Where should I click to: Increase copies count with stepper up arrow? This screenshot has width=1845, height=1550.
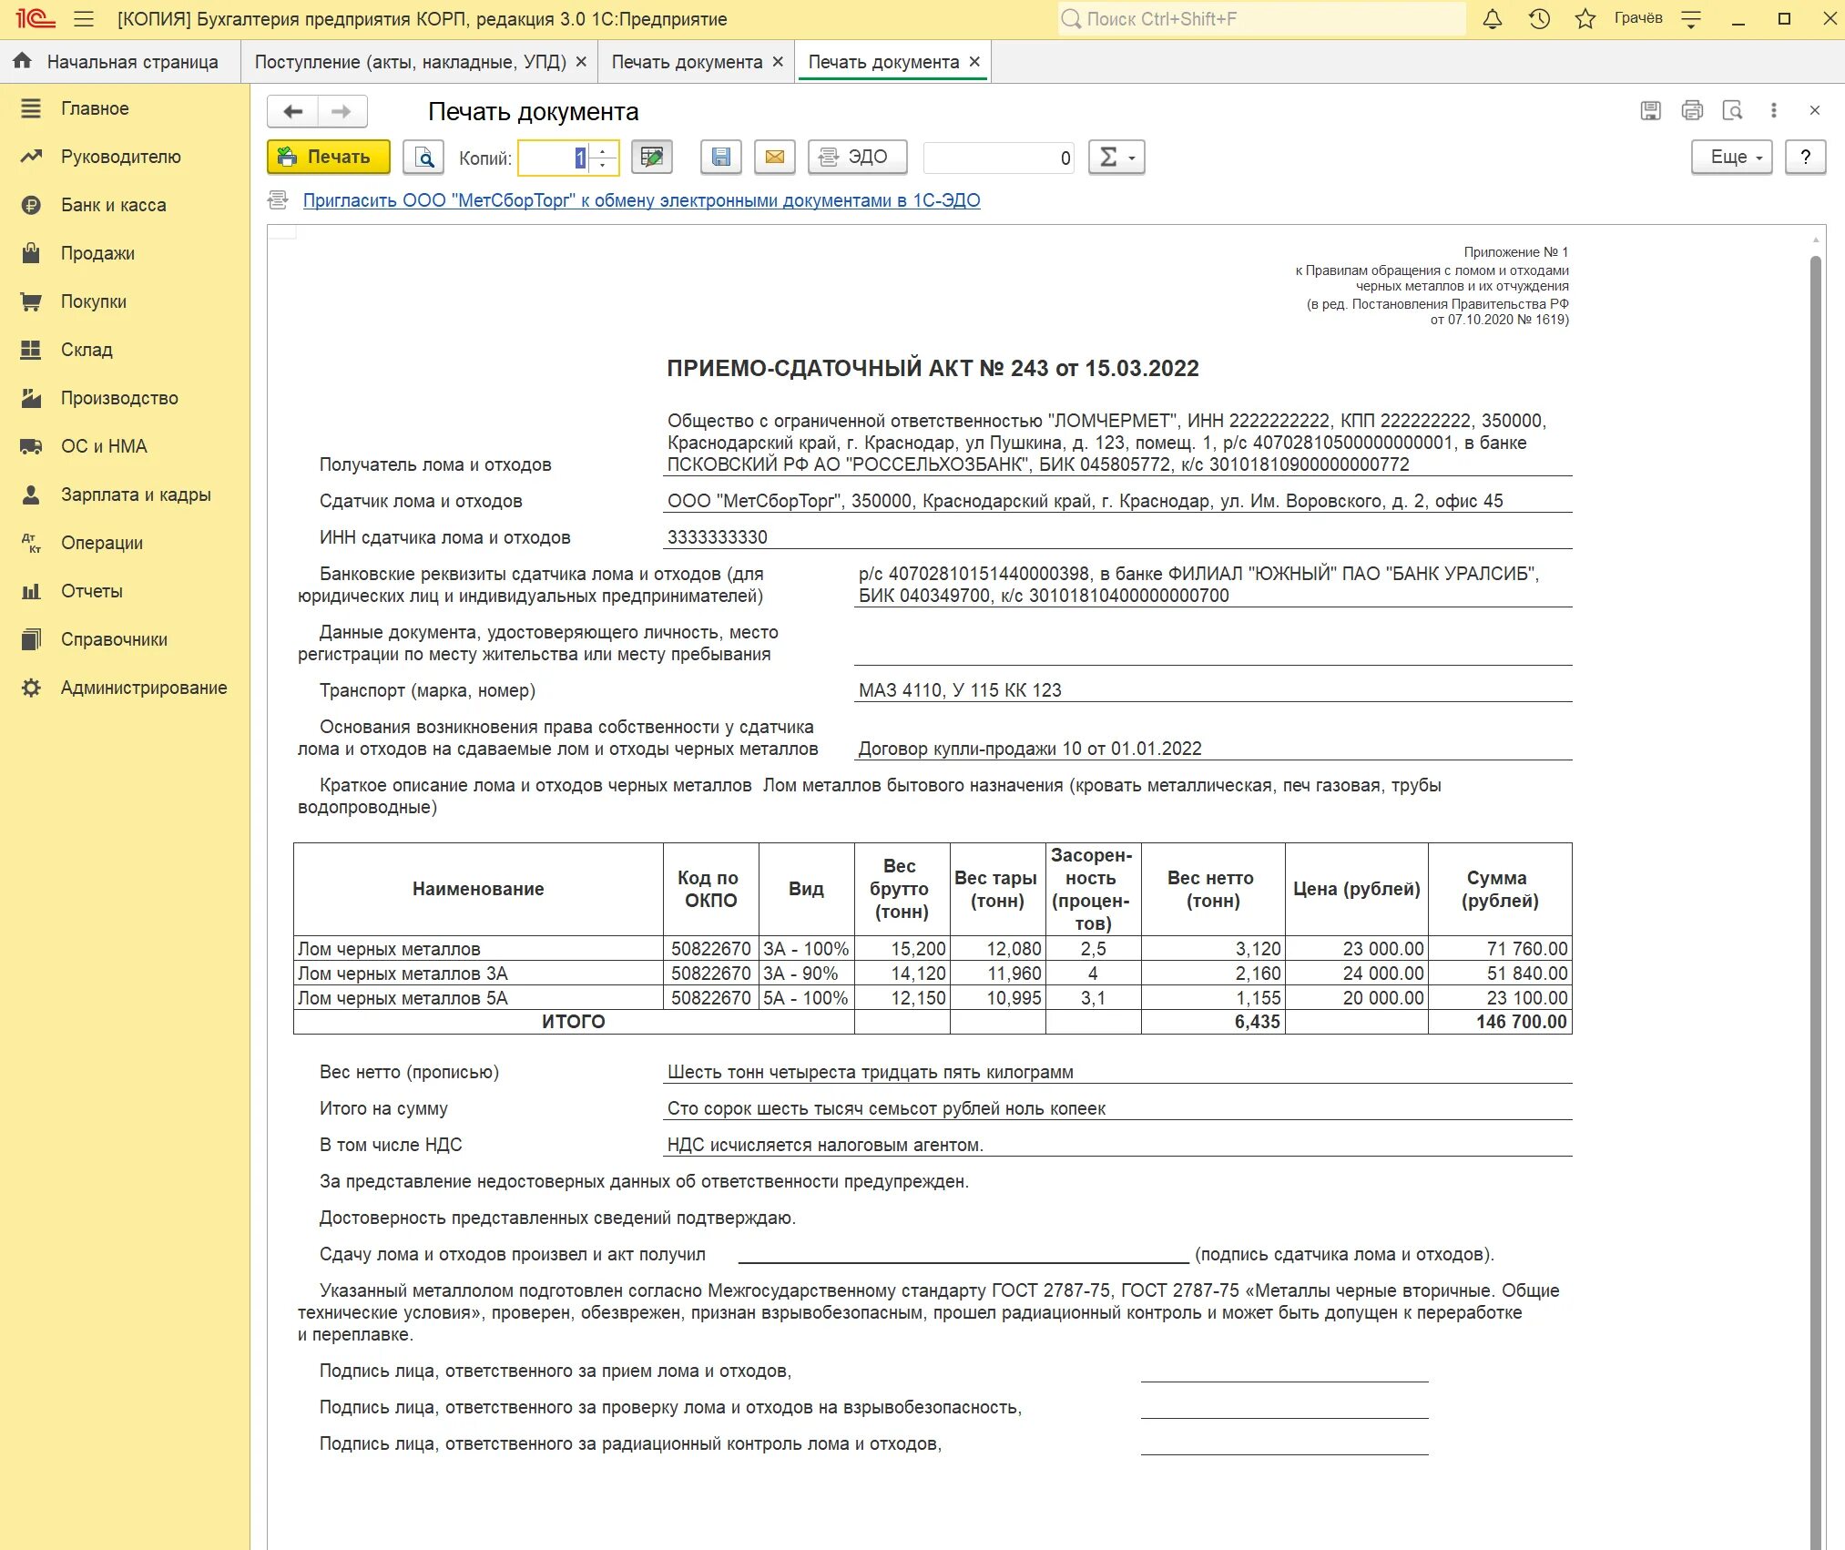[x=603, y=150]
